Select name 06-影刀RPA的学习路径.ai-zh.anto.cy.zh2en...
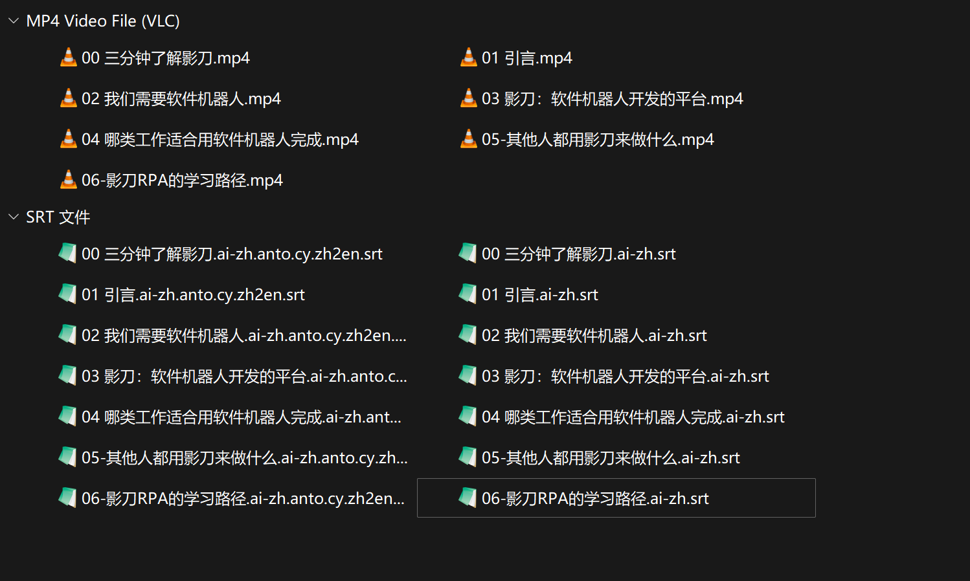The image size is (970, 581). point(243,498)
